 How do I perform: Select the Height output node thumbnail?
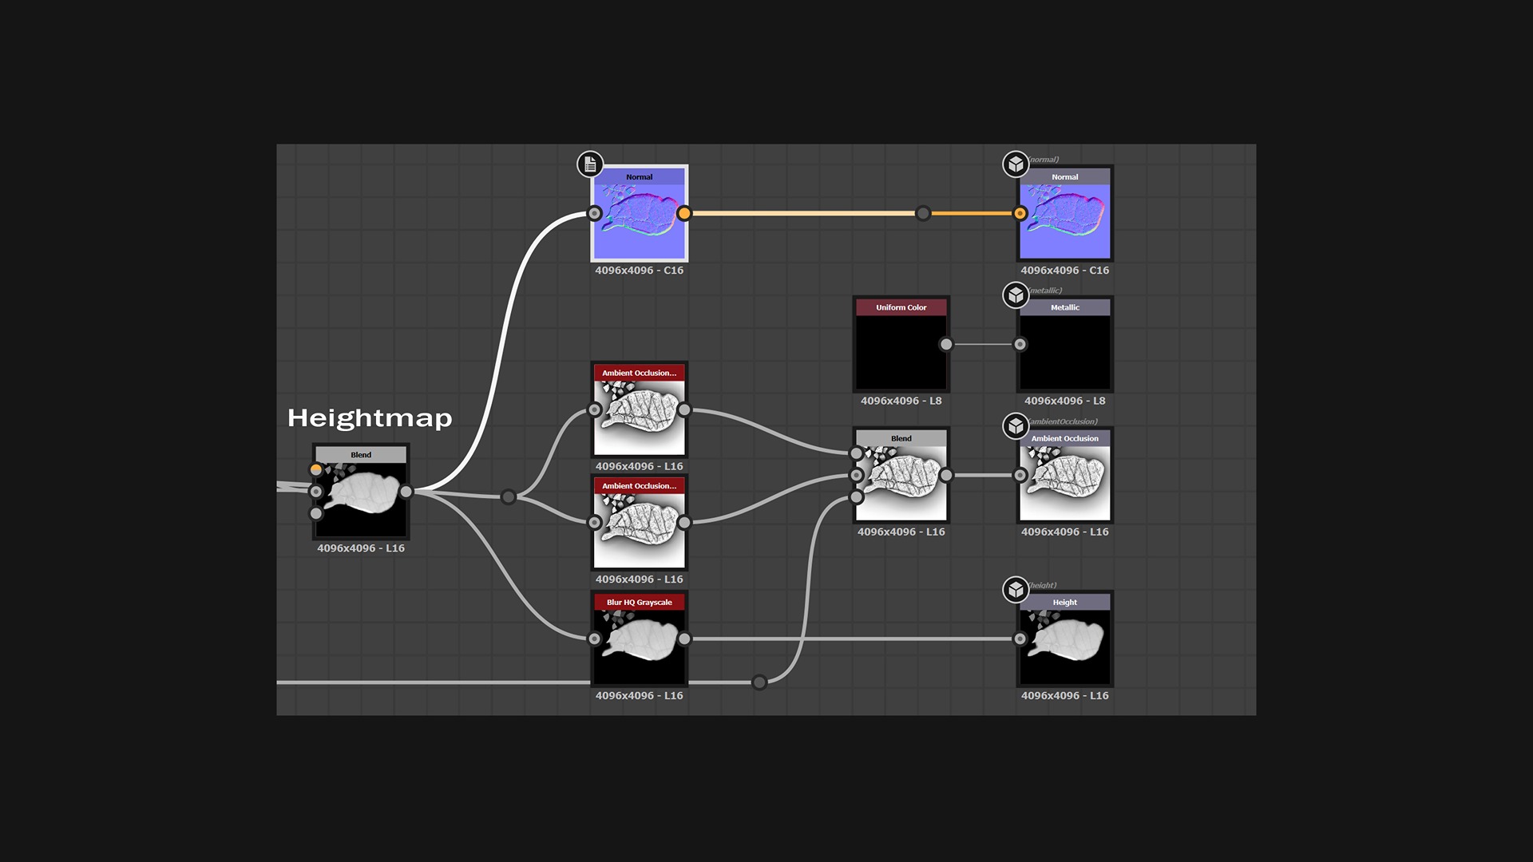1064,645
